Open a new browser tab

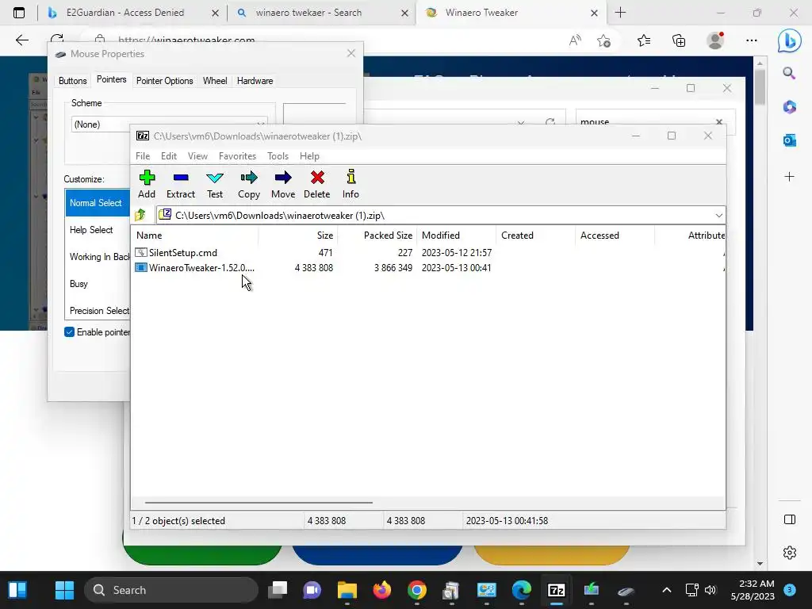click(x=620, y=13)
